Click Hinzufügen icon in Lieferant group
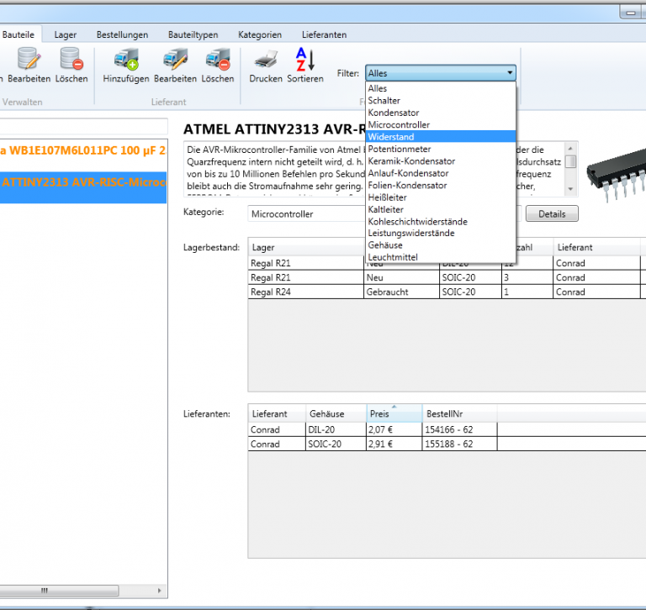 126,60
